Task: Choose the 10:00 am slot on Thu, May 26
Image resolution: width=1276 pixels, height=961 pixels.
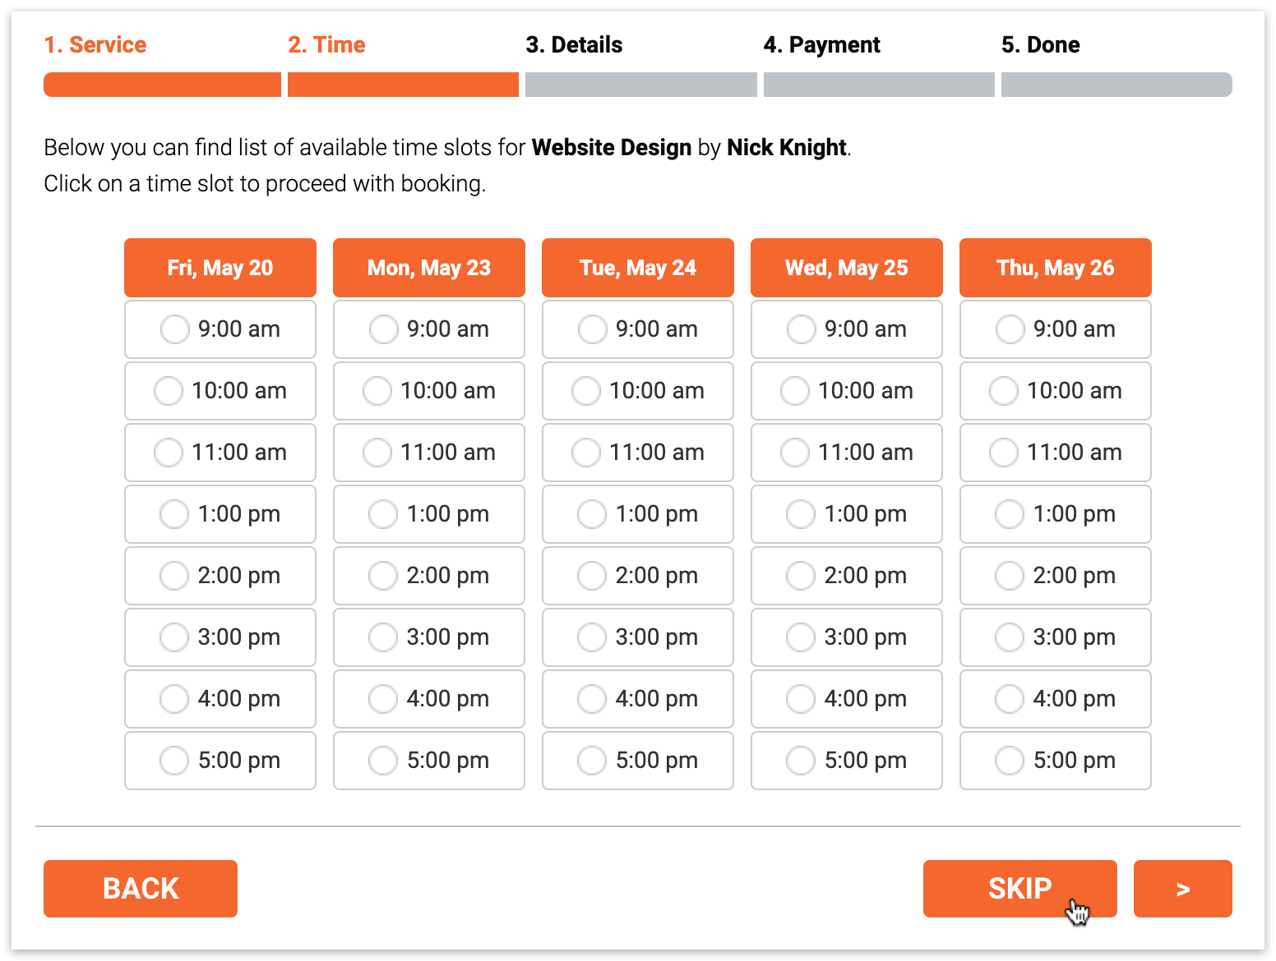Action: click(x=1055, y=391)
